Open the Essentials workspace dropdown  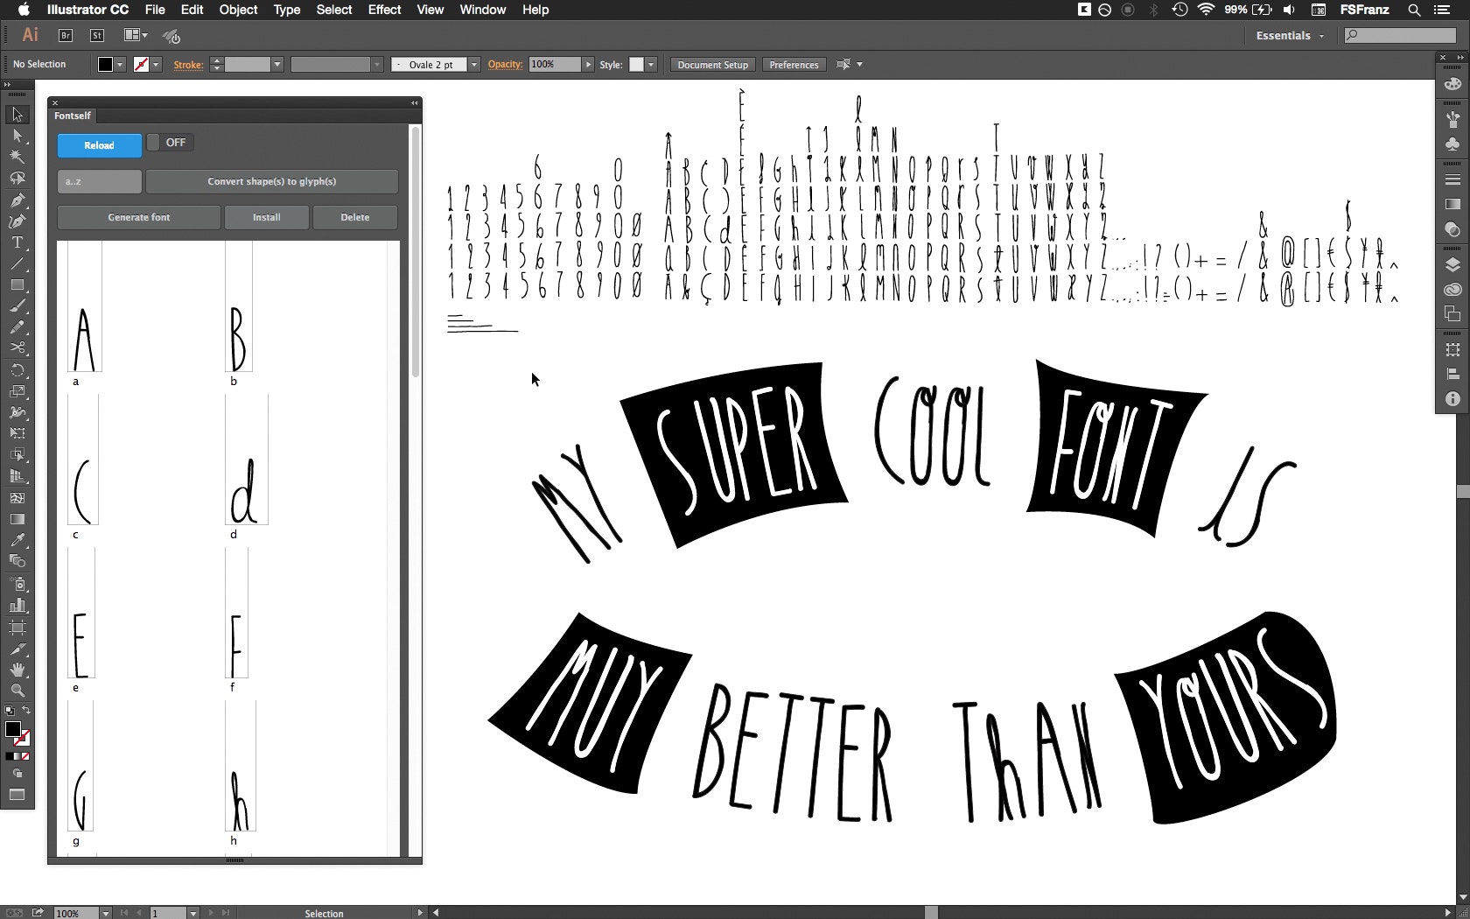(1290, 36)
